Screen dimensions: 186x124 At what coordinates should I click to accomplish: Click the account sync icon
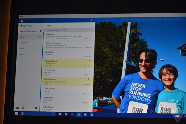click(x=40, y=31)
